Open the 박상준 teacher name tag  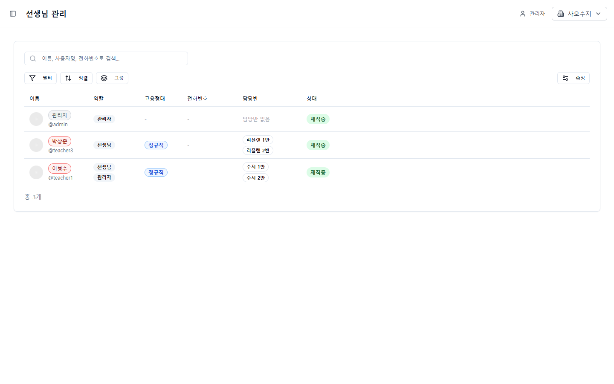point(60,141)
